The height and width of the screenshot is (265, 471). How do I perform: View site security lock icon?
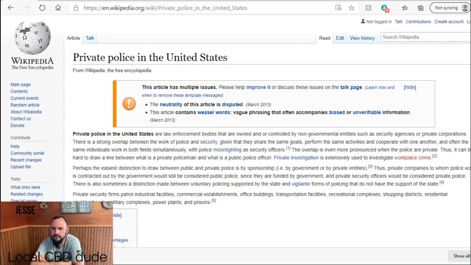(x=76, y=8)
